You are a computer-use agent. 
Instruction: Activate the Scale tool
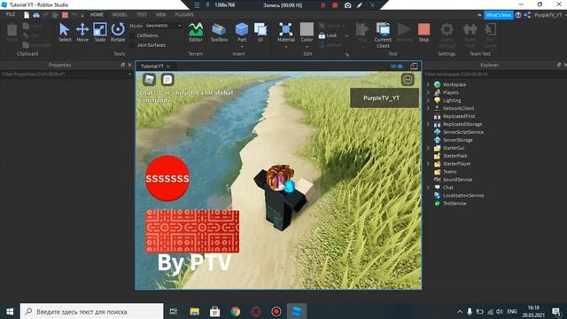pos(100,32)
